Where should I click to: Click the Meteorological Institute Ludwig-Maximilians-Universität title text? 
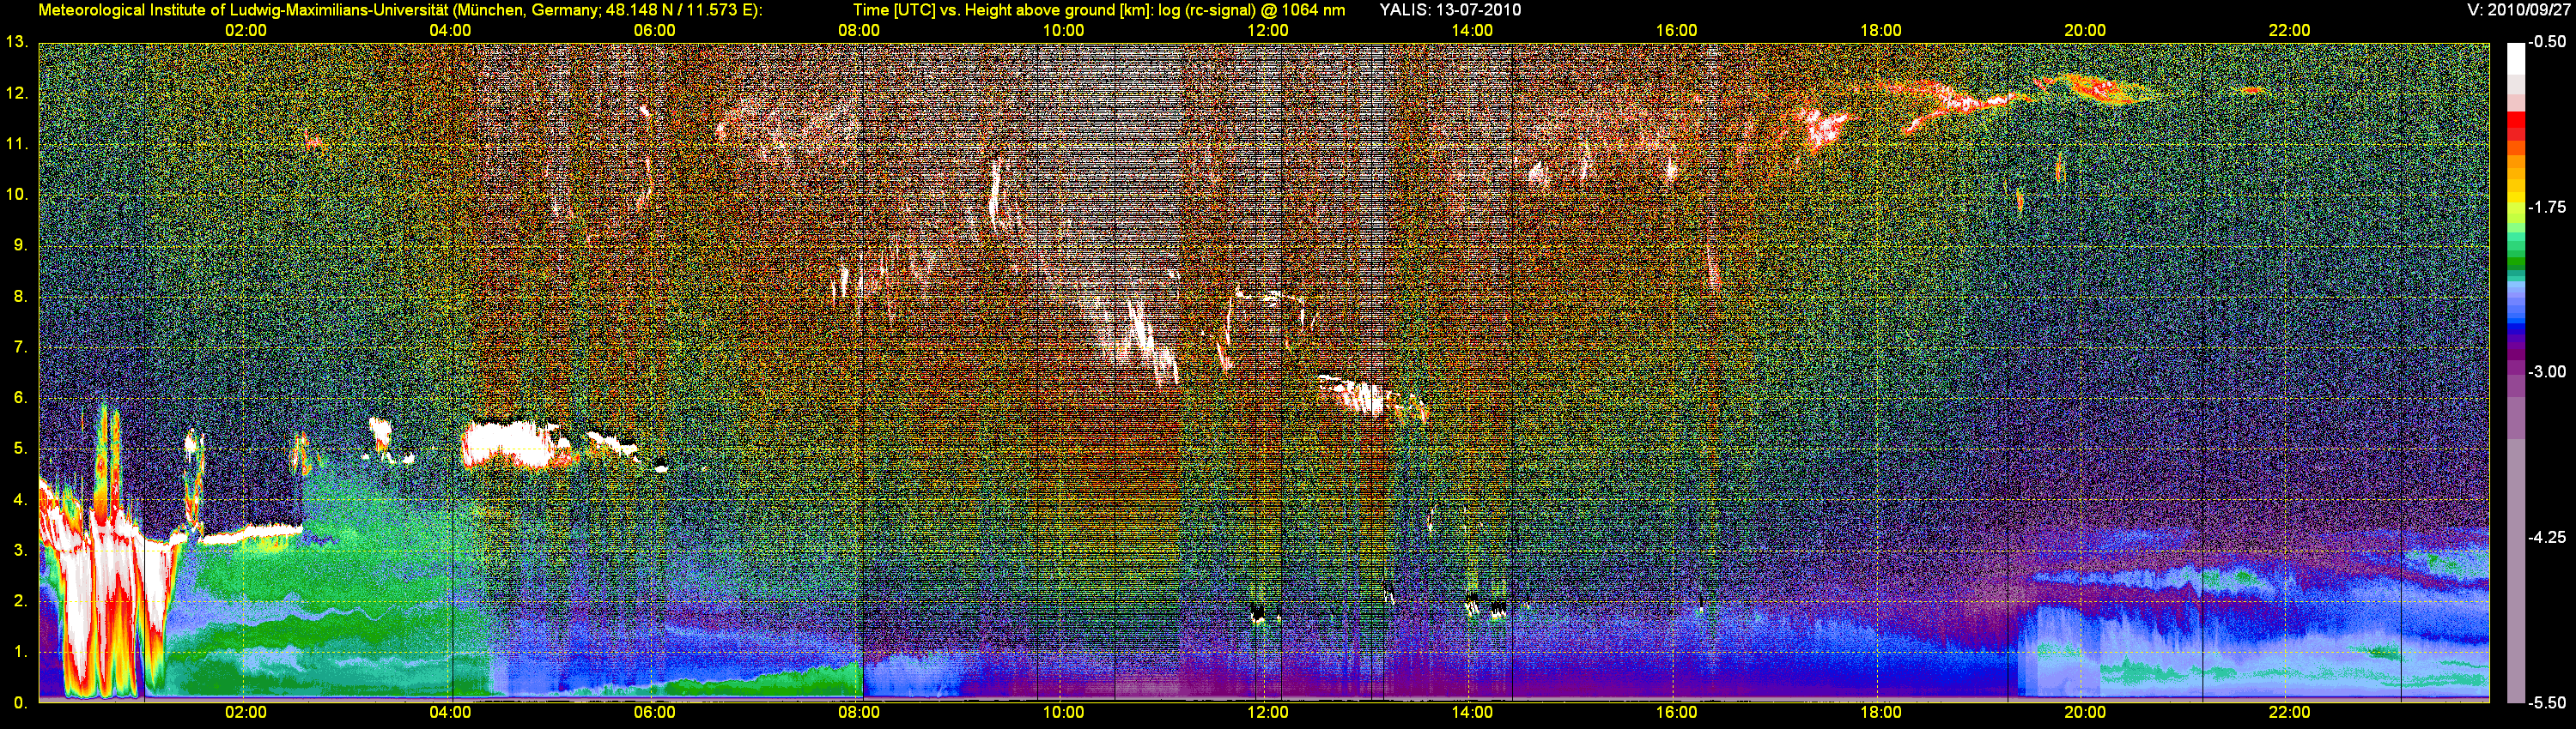(400, 10)
